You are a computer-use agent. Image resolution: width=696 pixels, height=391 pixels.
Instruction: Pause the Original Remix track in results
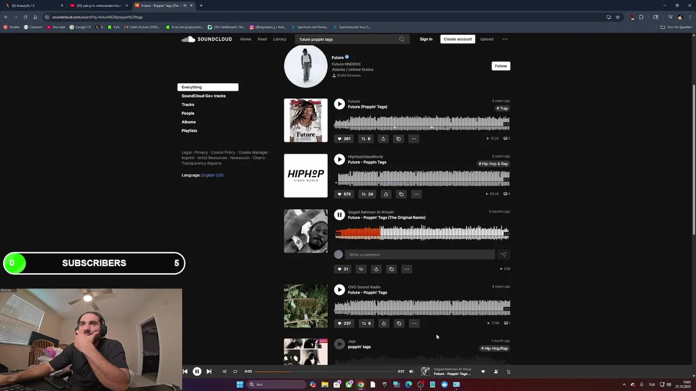click(x=339, y=215)
